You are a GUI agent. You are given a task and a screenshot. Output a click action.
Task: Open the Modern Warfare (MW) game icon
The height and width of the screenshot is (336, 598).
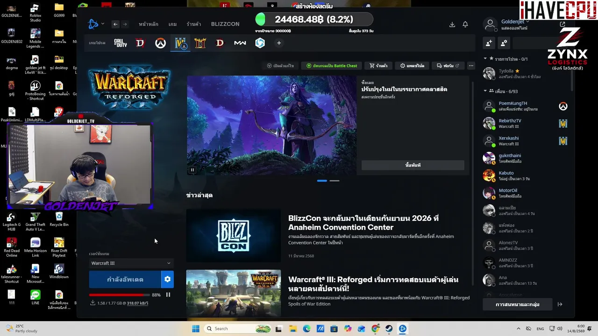pos(240,43)
